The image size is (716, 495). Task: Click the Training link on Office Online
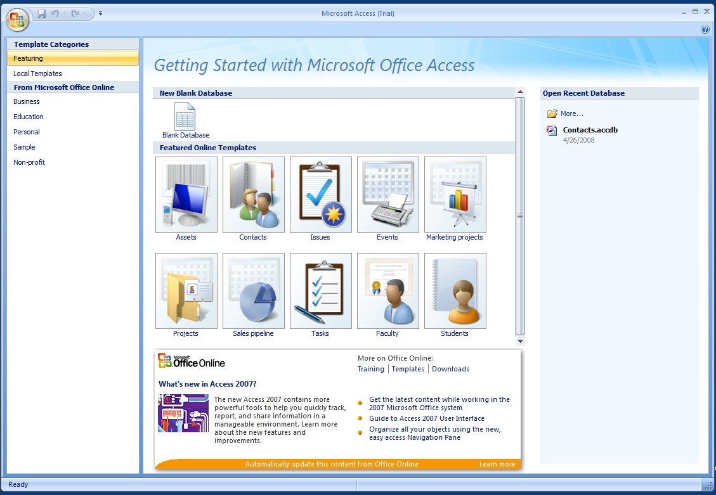(x=370, y=369)
